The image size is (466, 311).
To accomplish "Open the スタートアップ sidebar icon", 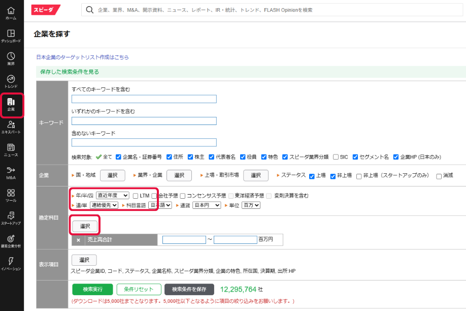I will [11, 220].
